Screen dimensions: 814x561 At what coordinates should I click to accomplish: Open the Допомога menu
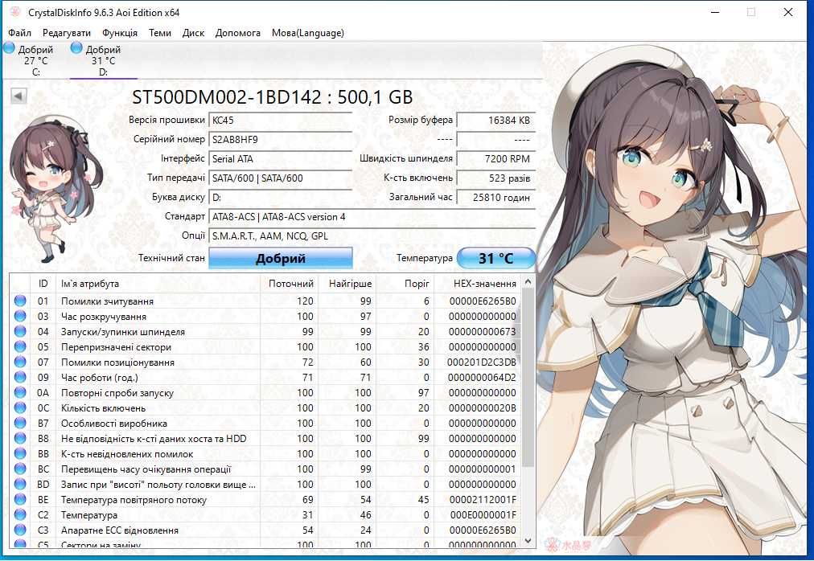[x=238, y=33]
